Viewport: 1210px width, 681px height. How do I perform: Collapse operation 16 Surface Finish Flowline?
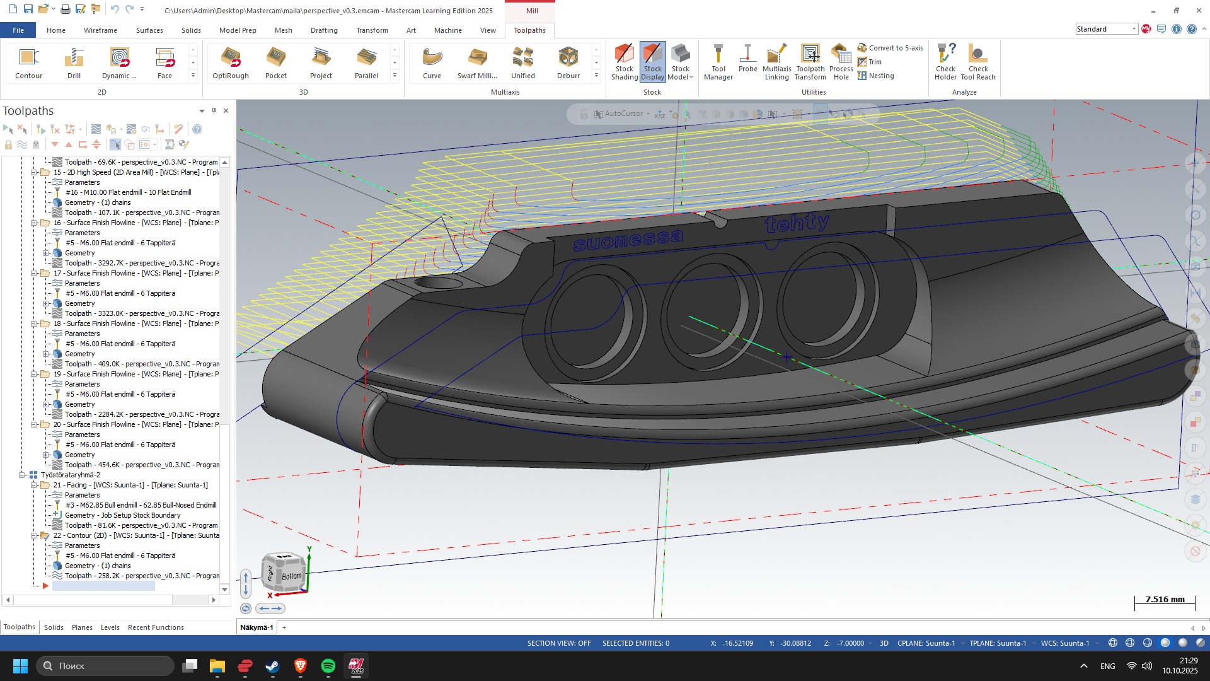pos(35,223)
